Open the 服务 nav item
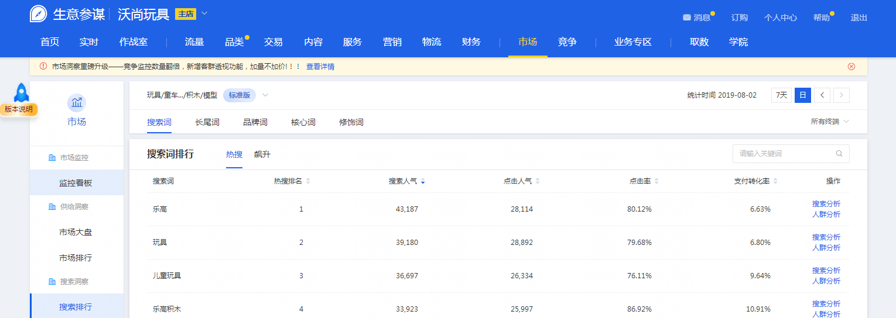The image size is (896, 318). pyautogui.click(x=353, y=42)
